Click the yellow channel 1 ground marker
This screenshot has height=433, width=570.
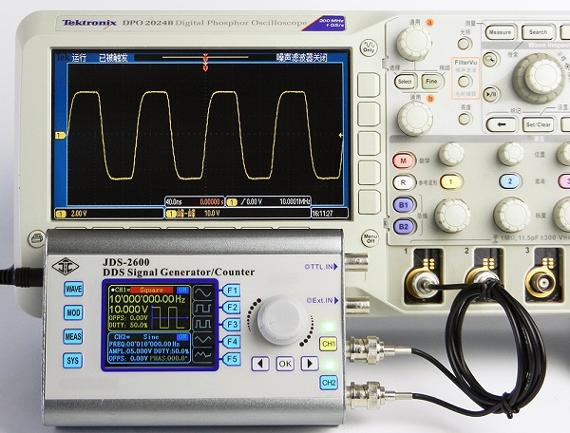[x=61, y=135]
